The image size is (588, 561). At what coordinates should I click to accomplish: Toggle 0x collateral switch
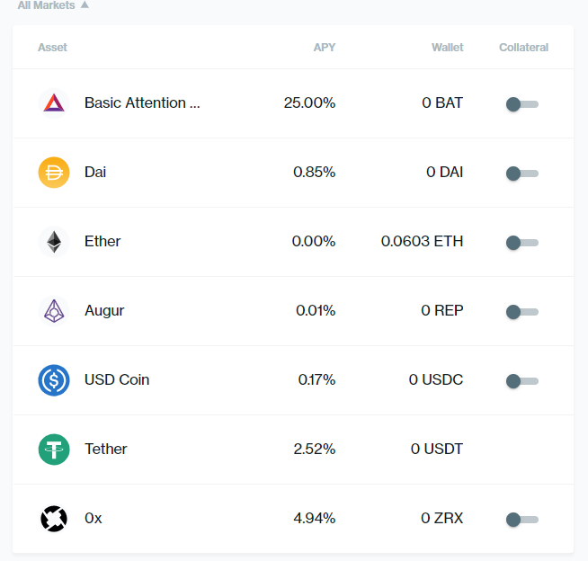[522, 520]
